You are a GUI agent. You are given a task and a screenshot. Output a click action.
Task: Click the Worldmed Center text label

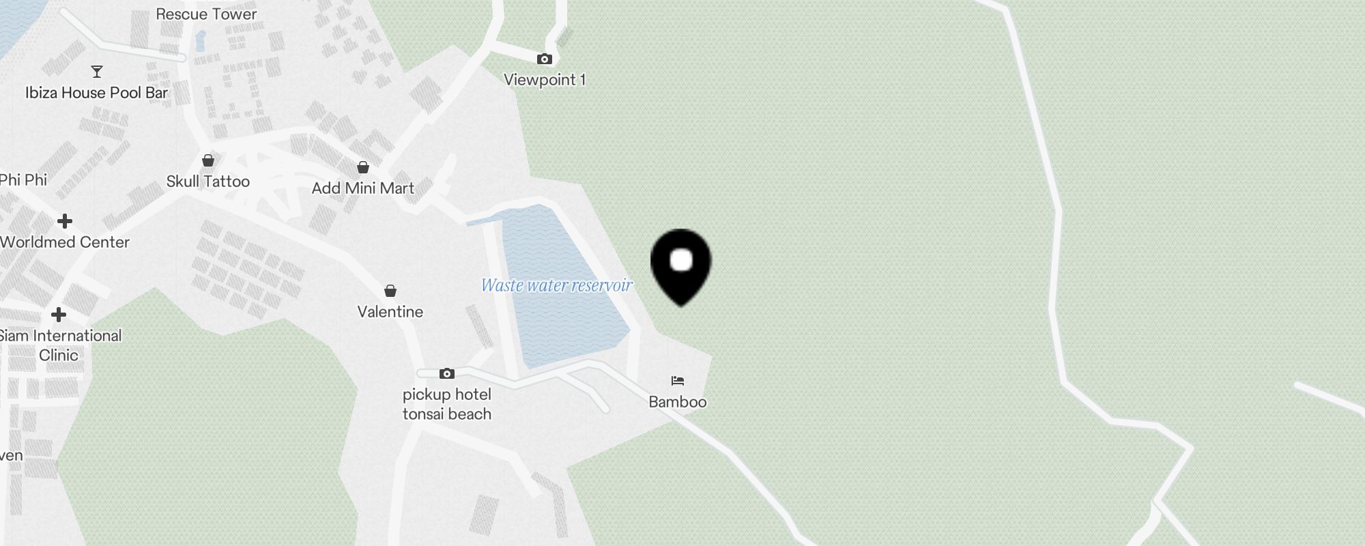[65, 242]
